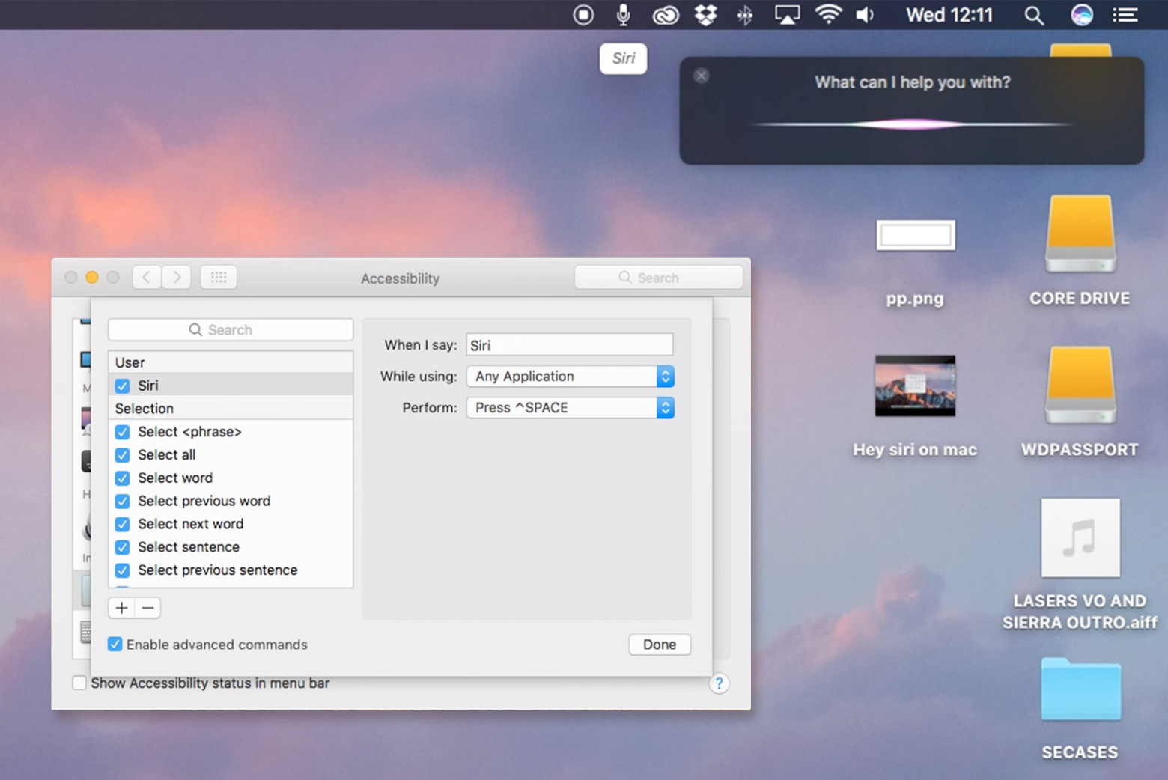
Task: Uncheck the Siri user command
Action: (123, 386)
